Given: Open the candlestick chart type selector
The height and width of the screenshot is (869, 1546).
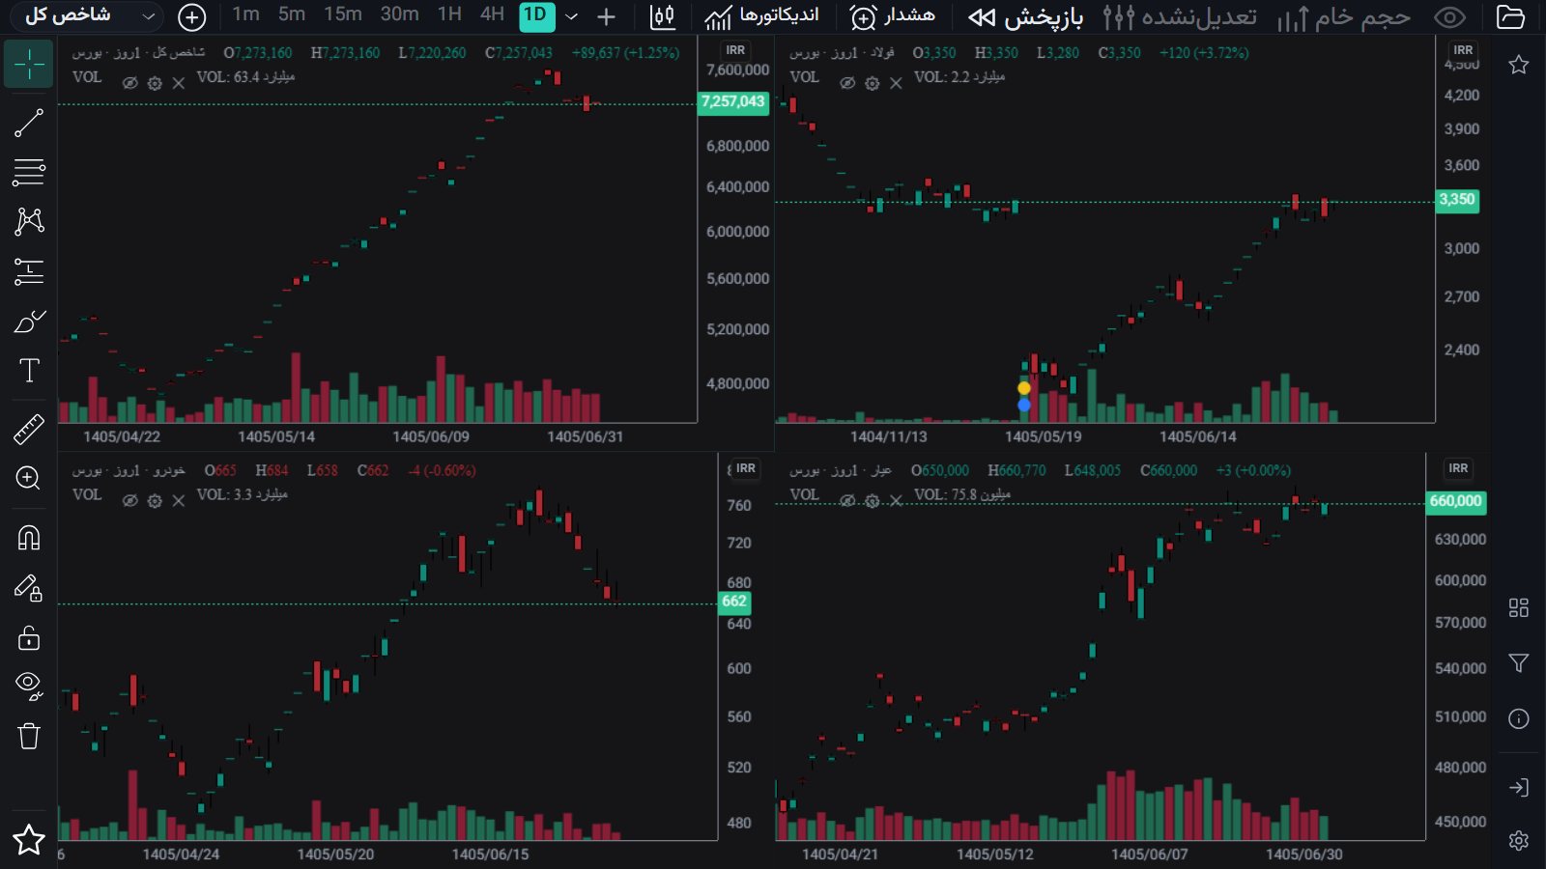Looking at the screenshot, I should (663, 16).
